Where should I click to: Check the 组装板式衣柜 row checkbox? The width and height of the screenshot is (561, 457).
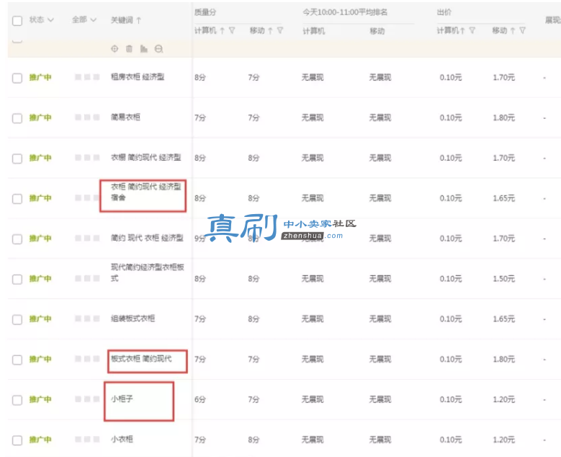pyautogui.click(x=17, y=319)
